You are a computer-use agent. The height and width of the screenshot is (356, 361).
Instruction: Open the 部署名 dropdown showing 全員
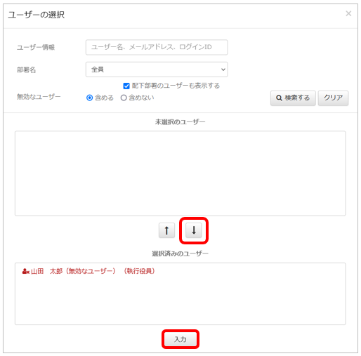[157, 70]
